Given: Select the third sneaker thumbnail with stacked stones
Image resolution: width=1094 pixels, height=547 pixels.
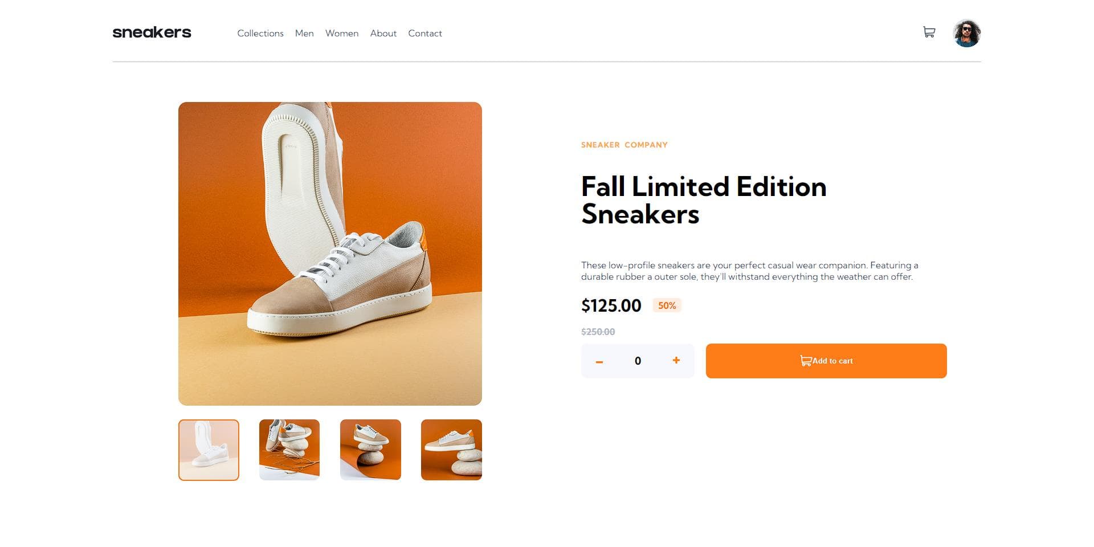Looking at the screenshot, I should pos(370,450).
